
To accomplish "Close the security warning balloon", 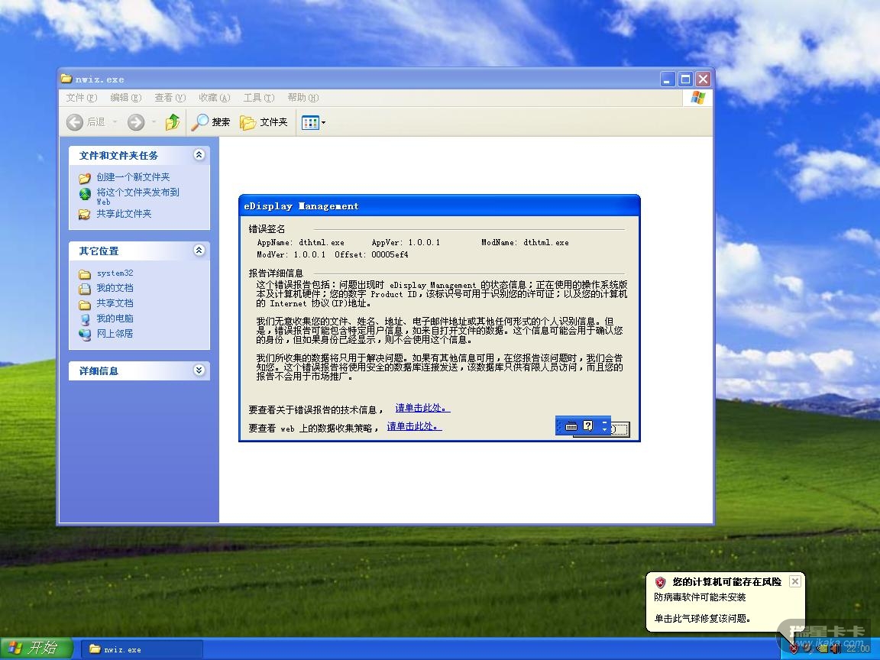I will (x=794, y=581).
